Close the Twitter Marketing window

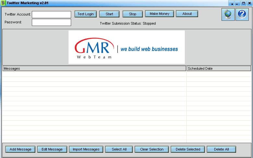point(249,3)
